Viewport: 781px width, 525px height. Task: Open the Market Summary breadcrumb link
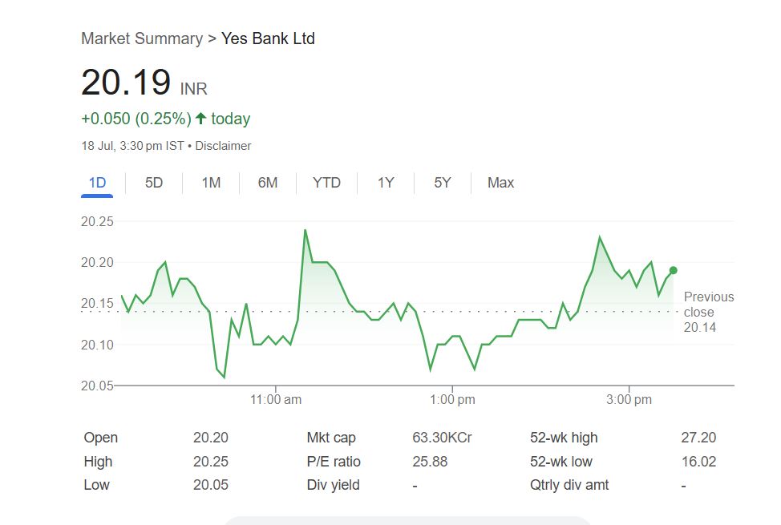[142, 38]
